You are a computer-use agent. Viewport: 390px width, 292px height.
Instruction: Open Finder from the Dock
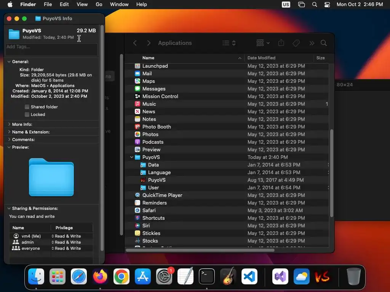[36, 276]
